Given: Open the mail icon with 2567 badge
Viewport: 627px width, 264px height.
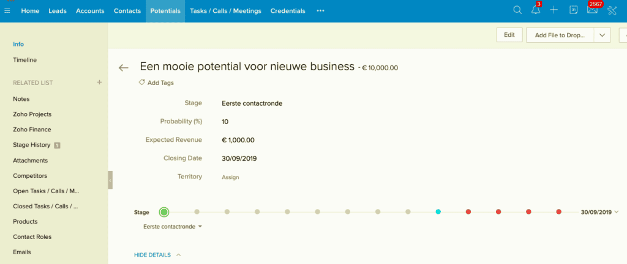Looking at the screenshot, I should [x=592, y=10].
